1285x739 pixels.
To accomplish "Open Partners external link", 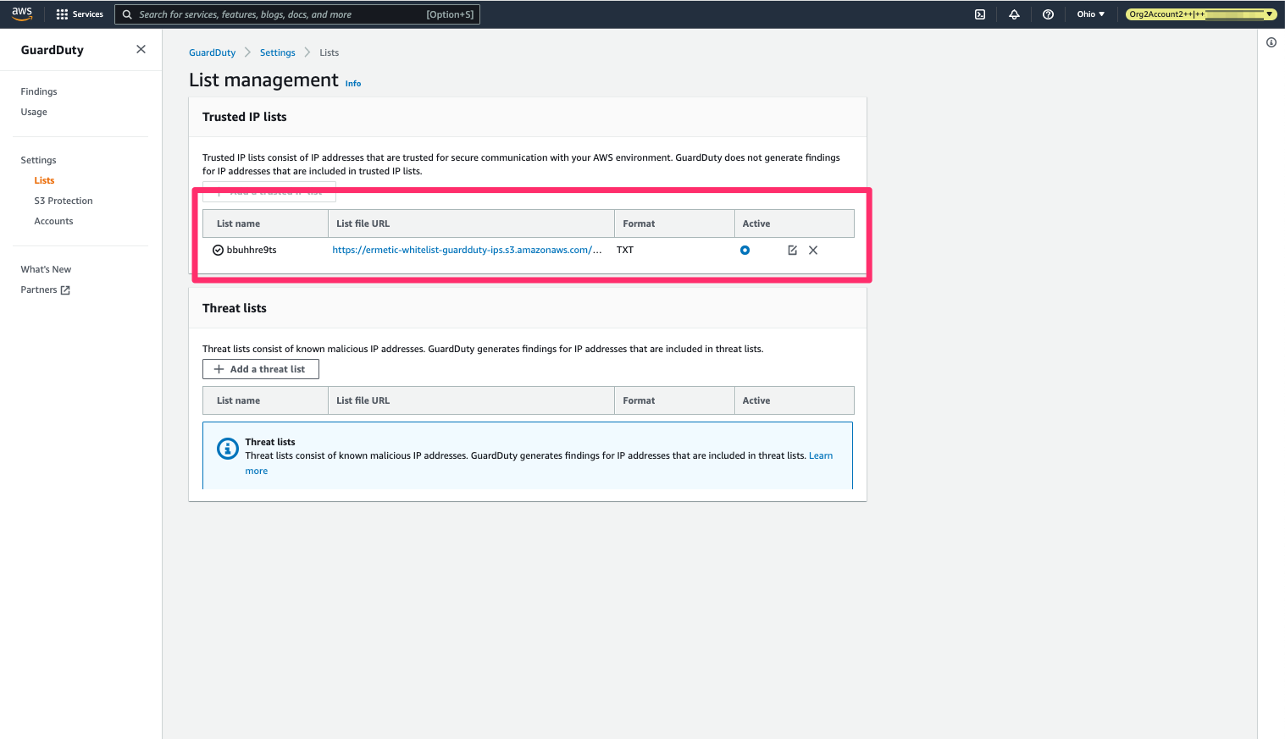I will click(46, 290).
